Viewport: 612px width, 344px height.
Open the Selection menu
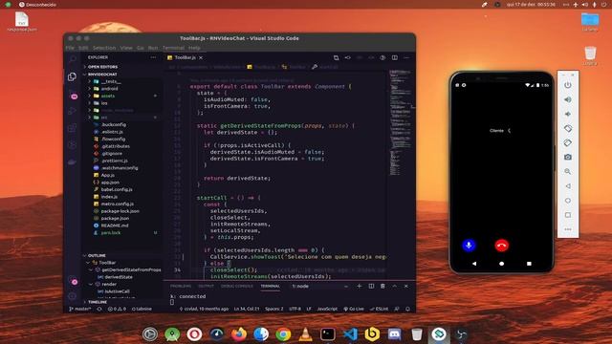pyautogui.click(x=104, y=48)
